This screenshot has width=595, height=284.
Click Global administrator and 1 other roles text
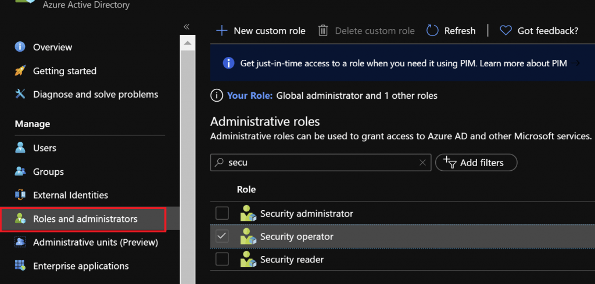click(x=357, y=96)
